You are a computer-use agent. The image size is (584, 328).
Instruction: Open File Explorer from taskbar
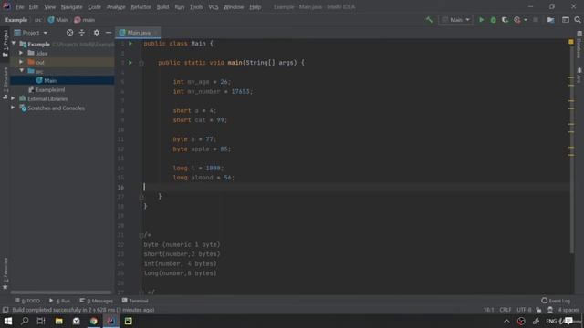(x=58, y=321)
